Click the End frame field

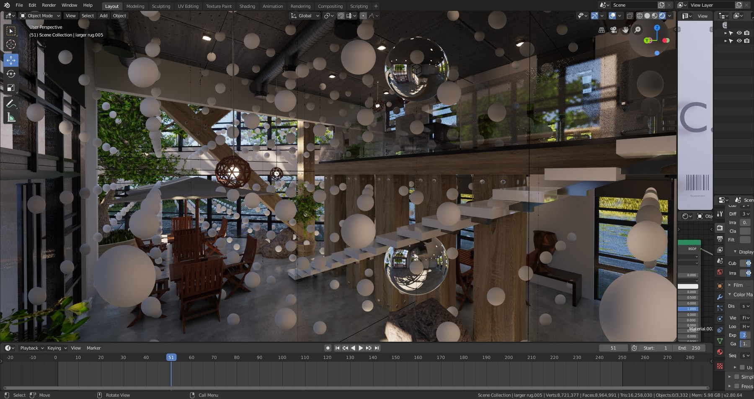point(689,348)
